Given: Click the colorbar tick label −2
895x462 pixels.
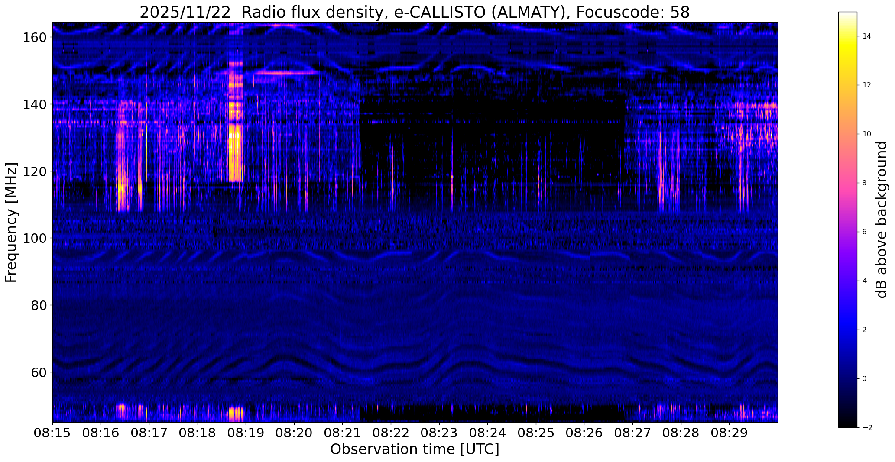Looking at the screenshot, I should coord(867,428).
